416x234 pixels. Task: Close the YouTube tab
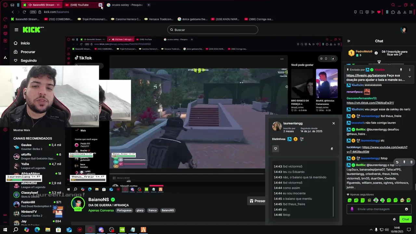100,5
